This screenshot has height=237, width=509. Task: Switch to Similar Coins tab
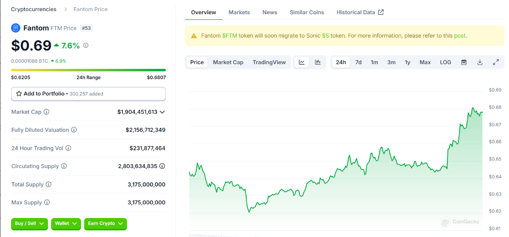click(x=307, y=12)
